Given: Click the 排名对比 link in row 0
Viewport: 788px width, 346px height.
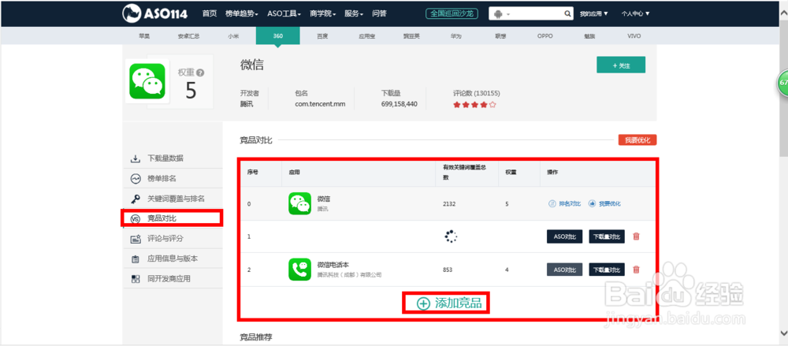Looking at the screenshot, I should coord(564,203).
